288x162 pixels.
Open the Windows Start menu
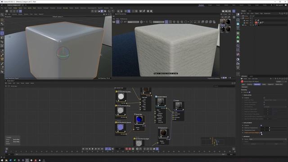pyautogui.click(x=2, y=160)
